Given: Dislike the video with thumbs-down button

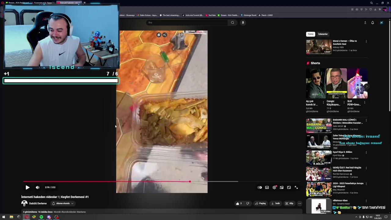Looking at the screenshot, I should point(248,204).
